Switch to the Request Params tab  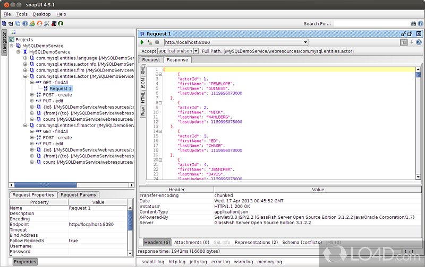coord(78,195)
